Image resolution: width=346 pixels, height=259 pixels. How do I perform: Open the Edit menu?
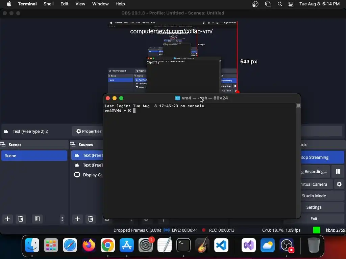pyautogui.click(x=65, y=4)
